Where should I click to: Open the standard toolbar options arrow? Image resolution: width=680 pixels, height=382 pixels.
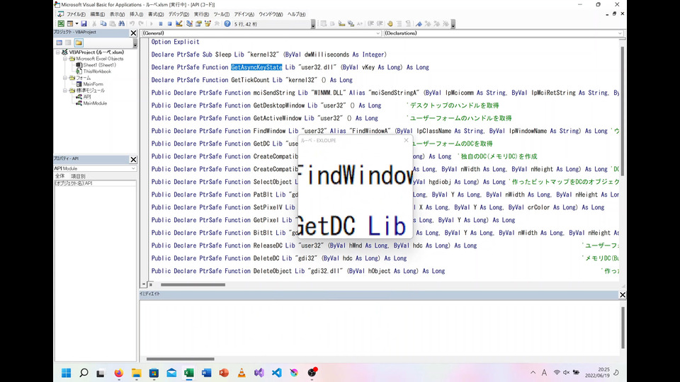click(312, 25)
